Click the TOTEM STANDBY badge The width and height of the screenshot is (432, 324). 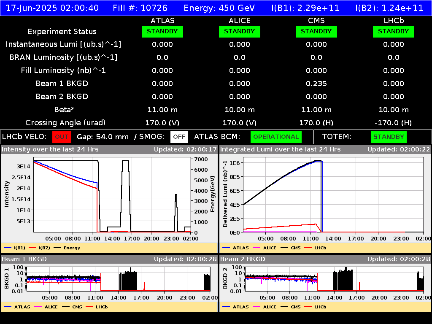[389, 137]
